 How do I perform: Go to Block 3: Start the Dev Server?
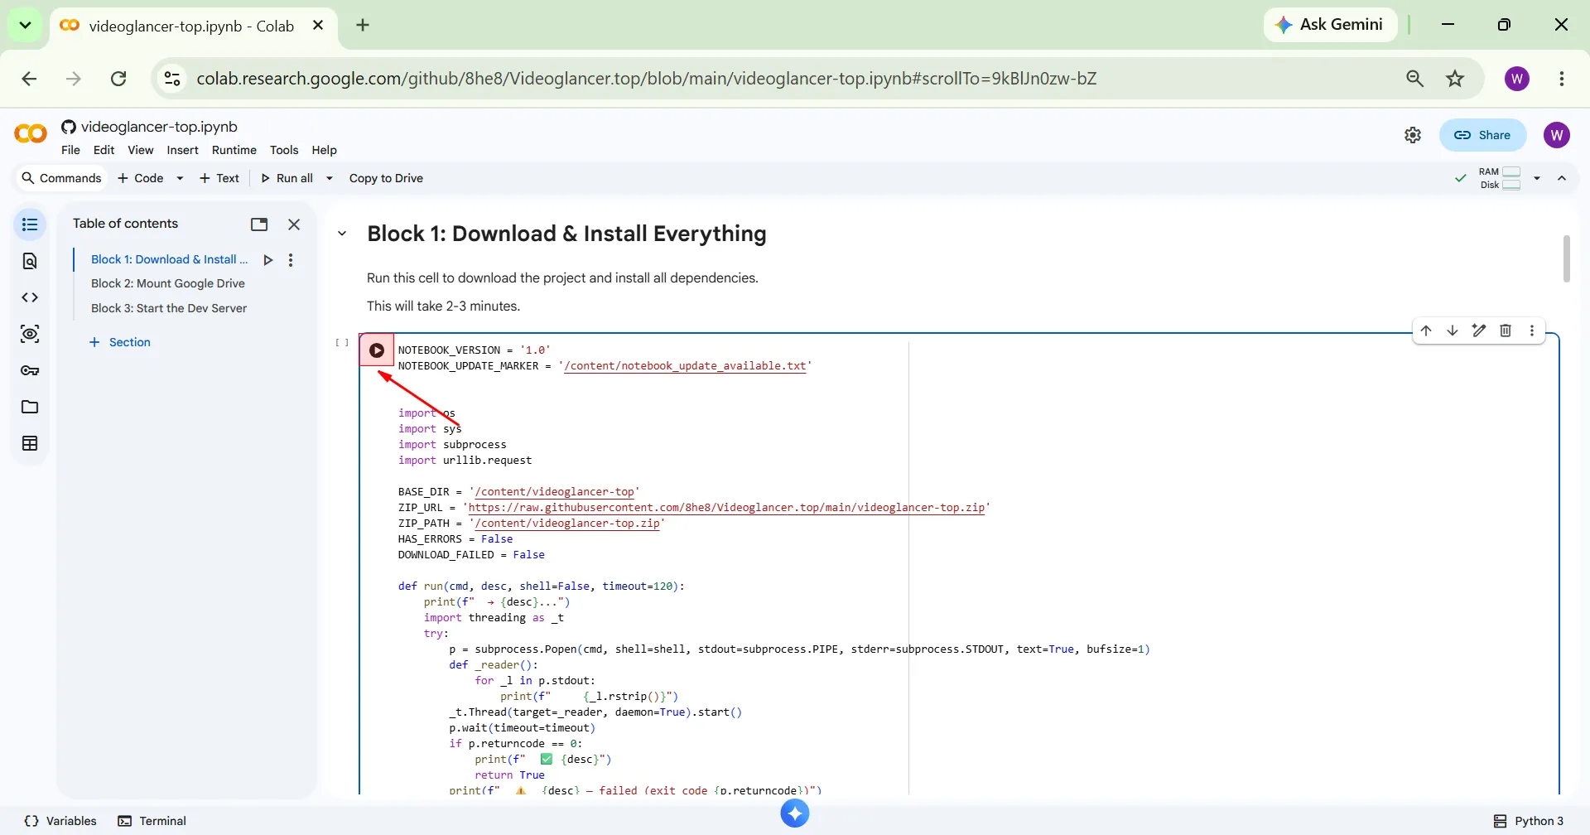pos(169,308)
